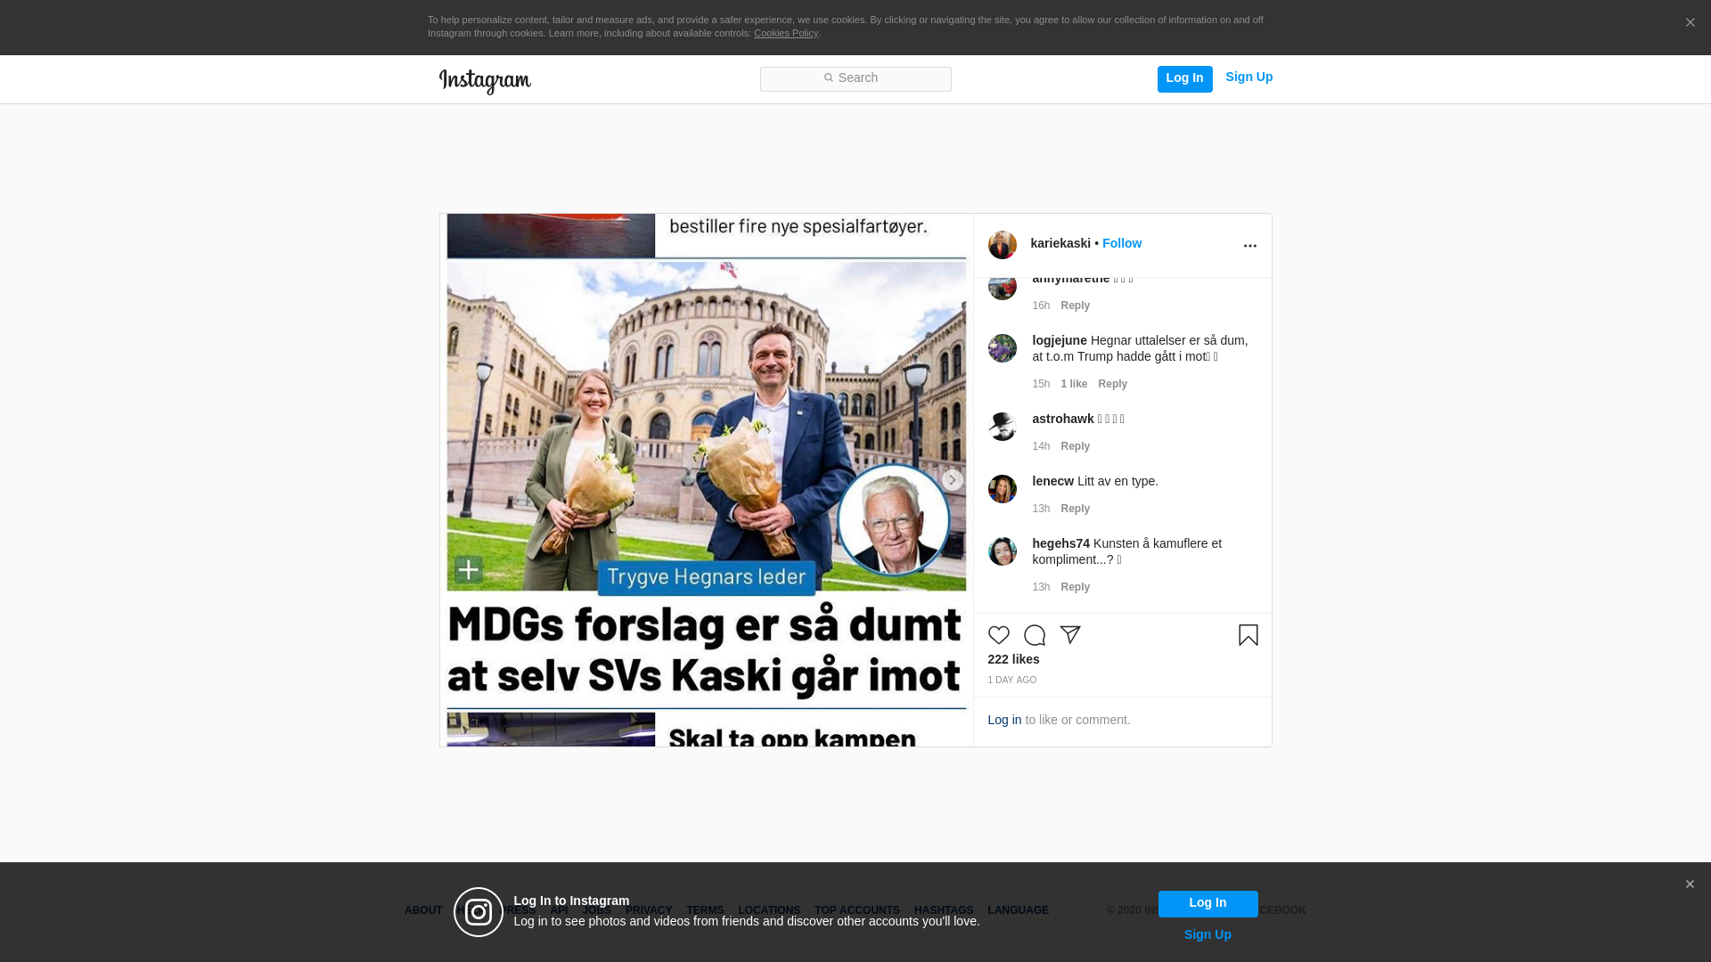Reply to logjejune's comment
The image size is (1711, 962).
(1112, 384)
